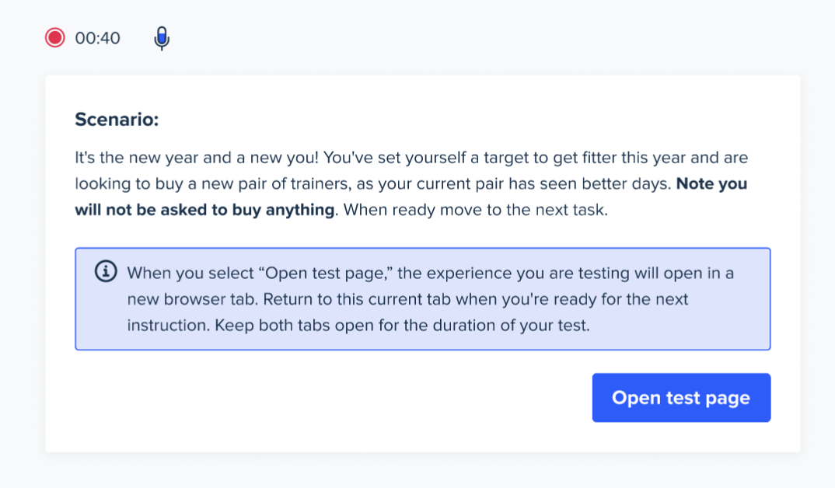
Task: Click the red recording indicator icon
Action: (x=55, y=38)
